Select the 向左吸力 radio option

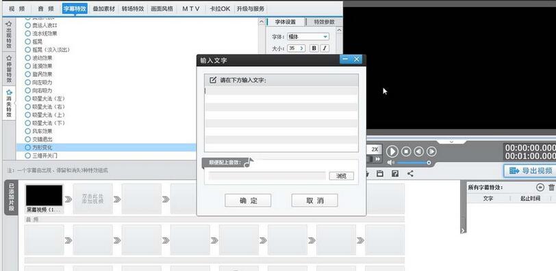[x=27, y=83]
